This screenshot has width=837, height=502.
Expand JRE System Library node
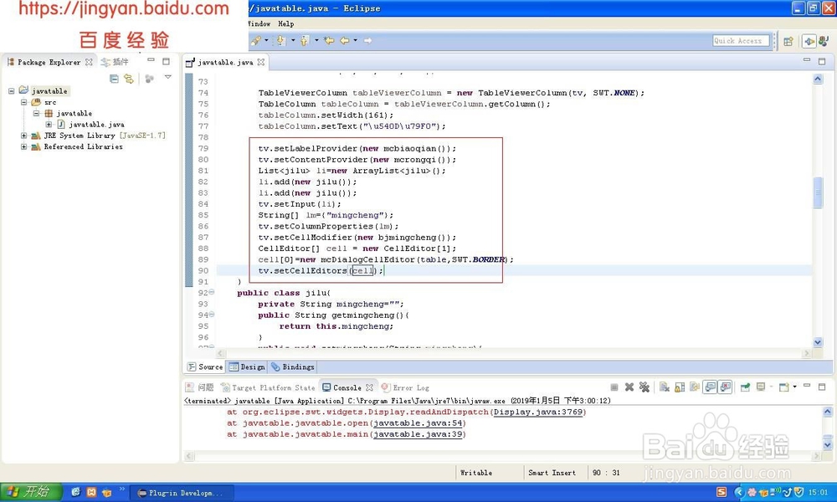tap(23, 136)
